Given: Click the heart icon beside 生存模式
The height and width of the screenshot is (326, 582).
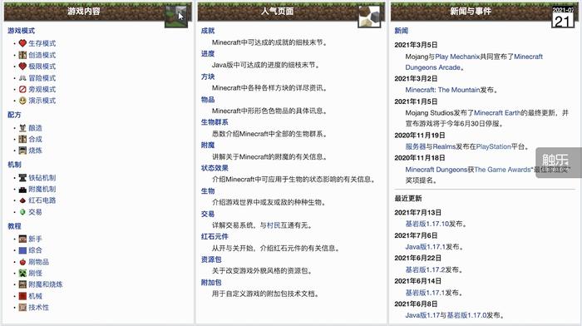Looking at the screenshot, I should [22, 43].
